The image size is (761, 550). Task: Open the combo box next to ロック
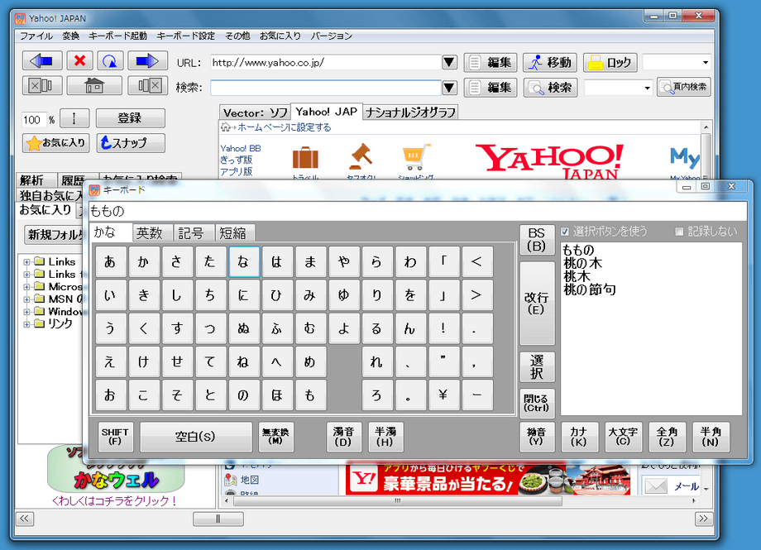(706, 62)
